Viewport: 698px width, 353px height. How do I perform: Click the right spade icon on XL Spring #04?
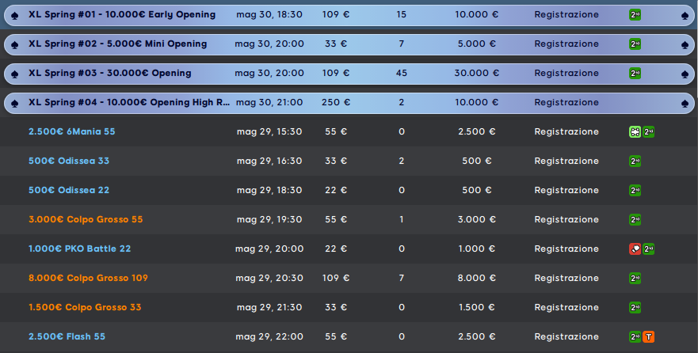[685, 103]
